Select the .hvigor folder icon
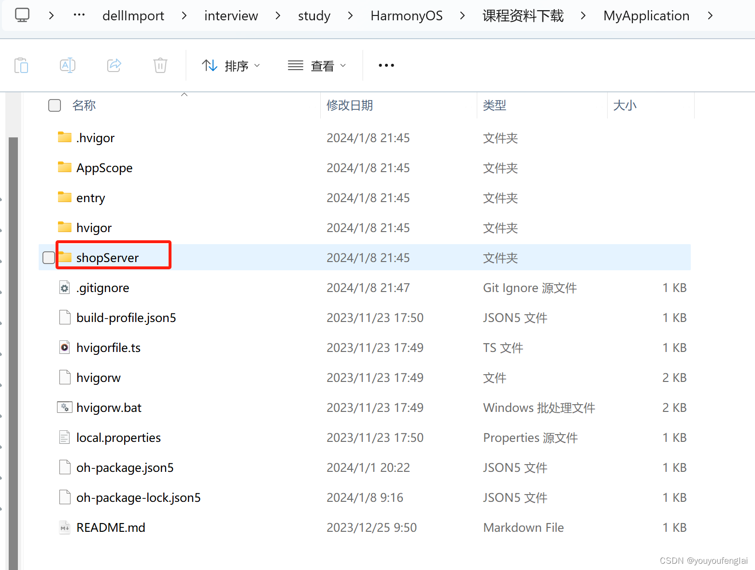755x570 pixels. point(65,137)
